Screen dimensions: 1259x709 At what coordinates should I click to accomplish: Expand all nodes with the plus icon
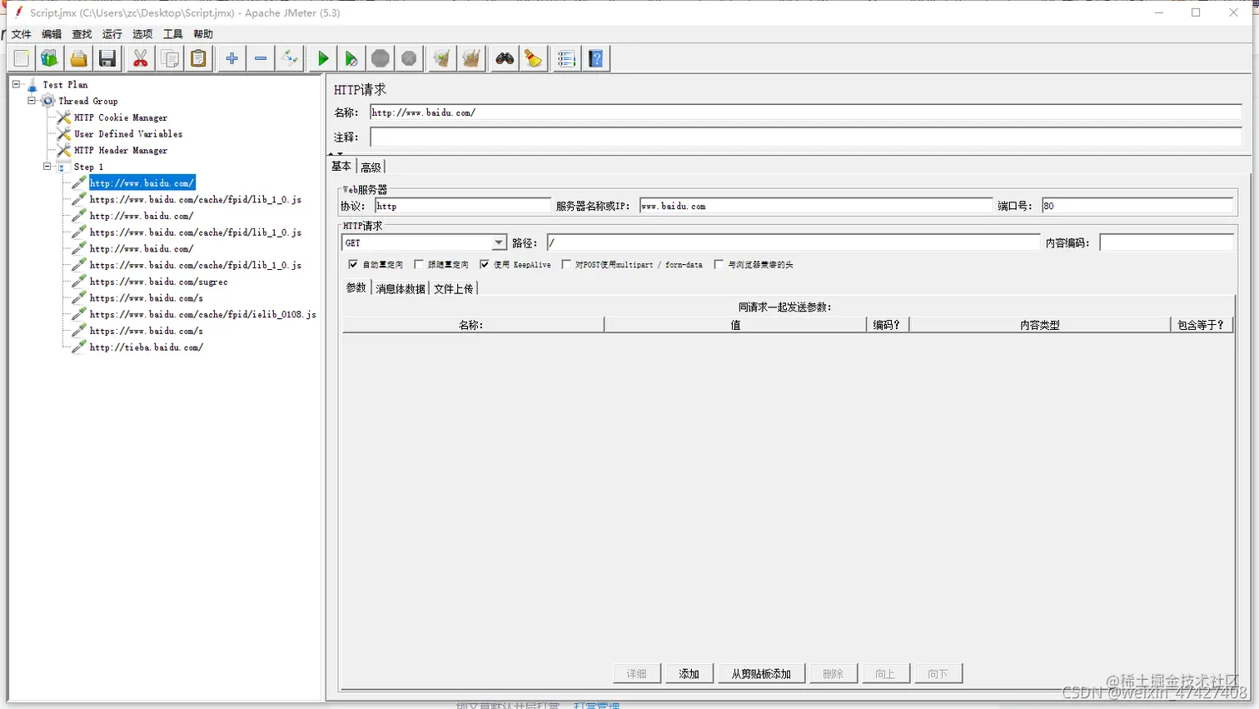pos(232,58)
